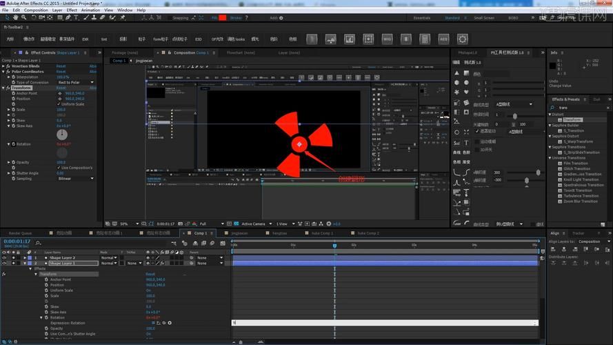The height and width of the screenshot is (345, 613).
Task: Click the red Fill color swatch
Action: (x=223, y=18)
